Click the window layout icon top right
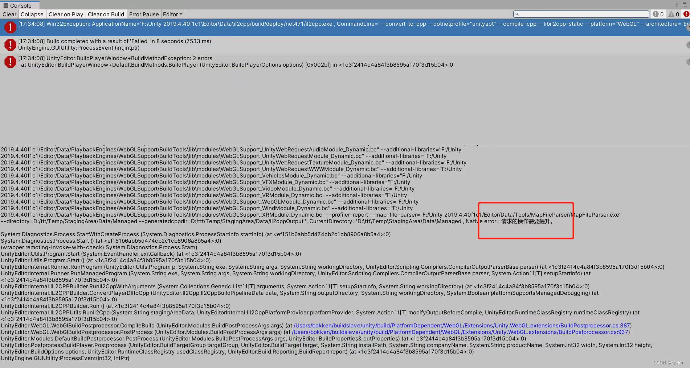Image resolution: width=690 pixels, height=368 pixels. 685,4
